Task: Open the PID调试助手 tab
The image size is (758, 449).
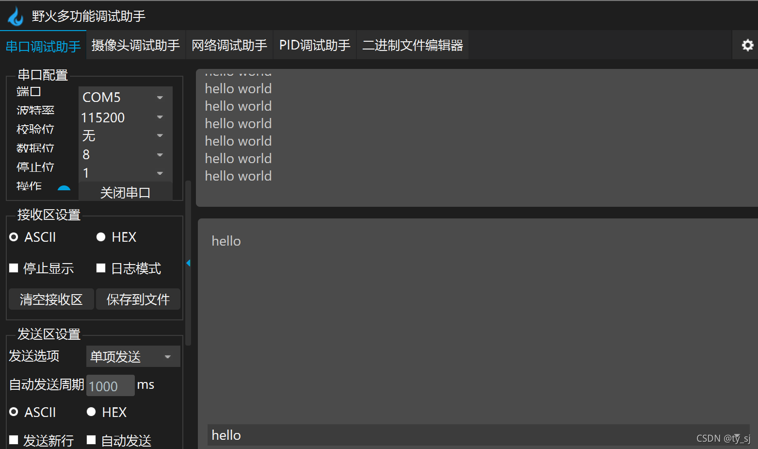Action: pyautogui.click(x=315, y=45)
